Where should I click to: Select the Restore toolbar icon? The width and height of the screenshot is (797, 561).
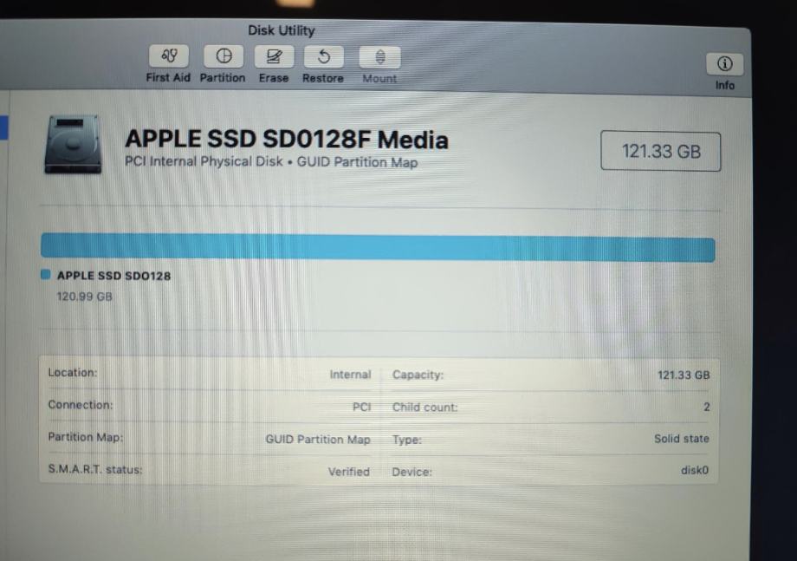pyautogui.click(x=323, y=57)
